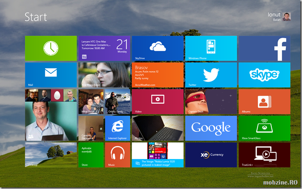Launch Internet Explorer tile
The image size is (302, 189).
(x=117, y=128)
